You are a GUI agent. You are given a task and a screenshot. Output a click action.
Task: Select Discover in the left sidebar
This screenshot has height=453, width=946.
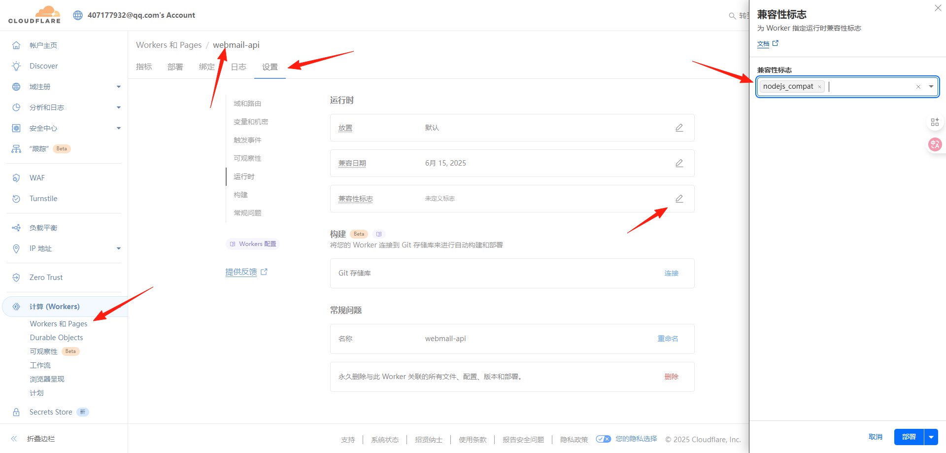click(x=43, y=66)
